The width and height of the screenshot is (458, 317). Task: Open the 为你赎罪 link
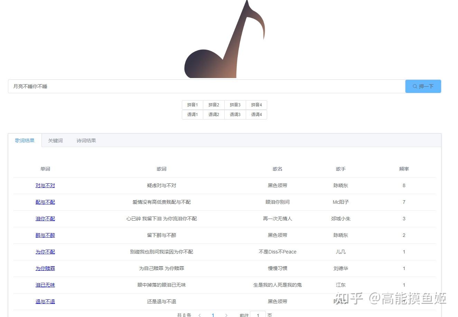45,268
